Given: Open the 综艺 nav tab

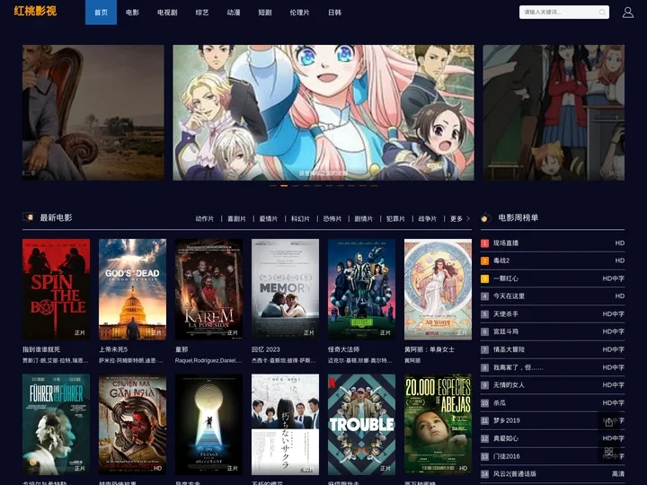Looking at the screenshot, I should (x=202, y=13).
